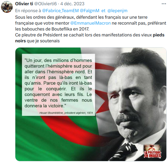The image size is (168, 165).
Task: Click tweet text 'Sous les ordres des généraux'
Action: point(45,17)
